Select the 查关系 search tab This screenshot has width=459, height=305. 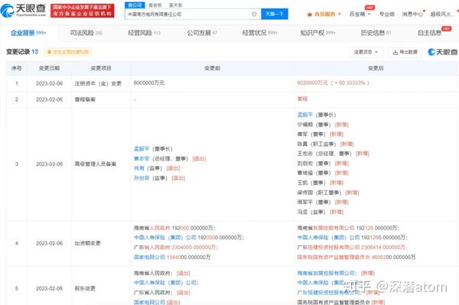175,5
